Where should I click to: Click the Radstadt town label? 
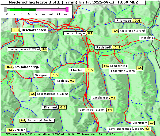coord(104,47)
